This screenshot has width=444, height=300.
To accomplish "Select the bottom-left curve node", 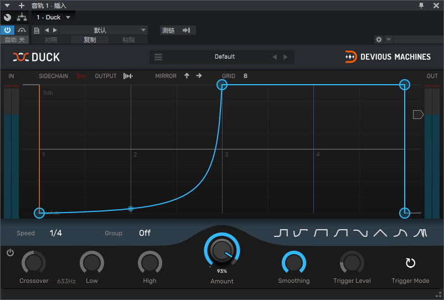I will [x=39, y=213].
